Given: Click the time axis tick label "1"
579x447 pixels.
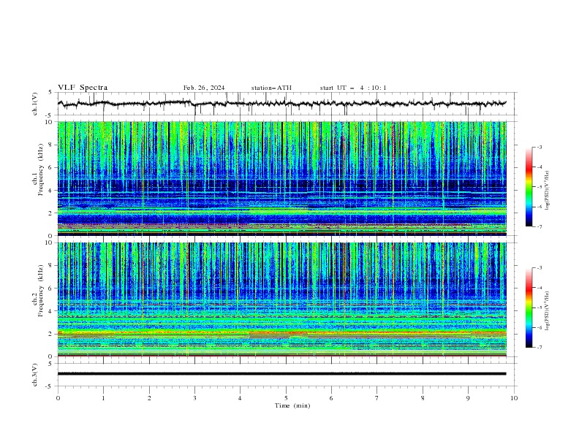Looking at the screenshot, I should (x=103, y=398).
